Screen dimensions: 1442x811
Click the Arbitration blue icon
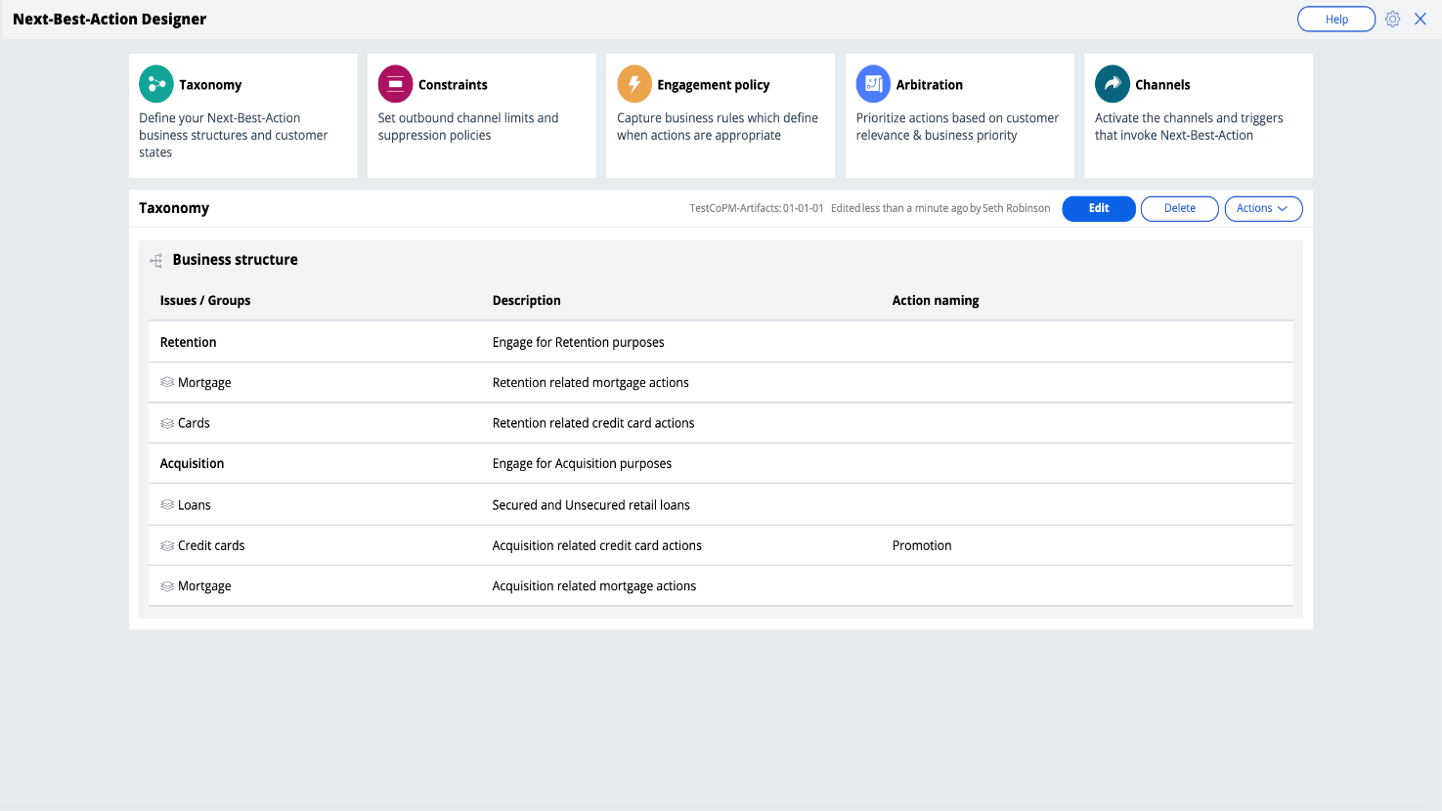coord(873,84)
